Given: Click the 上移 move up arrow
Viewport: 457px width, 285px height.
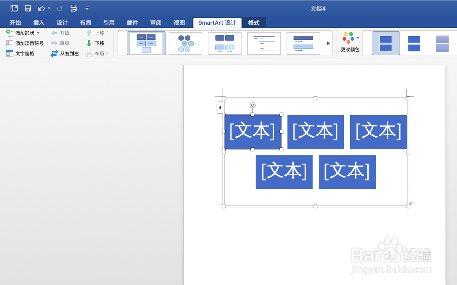Looking at the screenshot, I should tap(95, 33).
